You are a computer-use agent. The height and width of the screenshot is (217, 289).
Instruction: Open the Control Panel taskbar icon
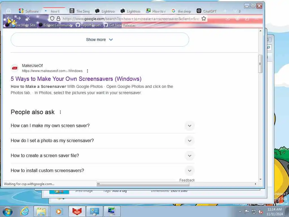point(94,212)
